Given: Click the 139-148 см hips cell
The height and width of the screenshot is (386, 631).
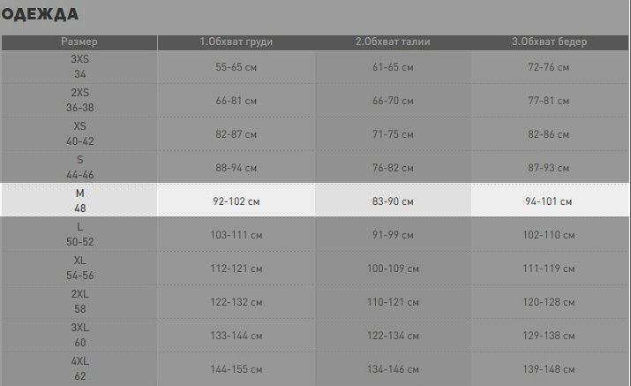Looking at the screenshot, I should tap(549, 369).
